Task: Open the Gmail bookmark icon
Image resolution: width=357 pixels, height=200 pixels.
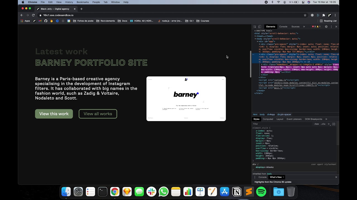Action: point(40,21)
